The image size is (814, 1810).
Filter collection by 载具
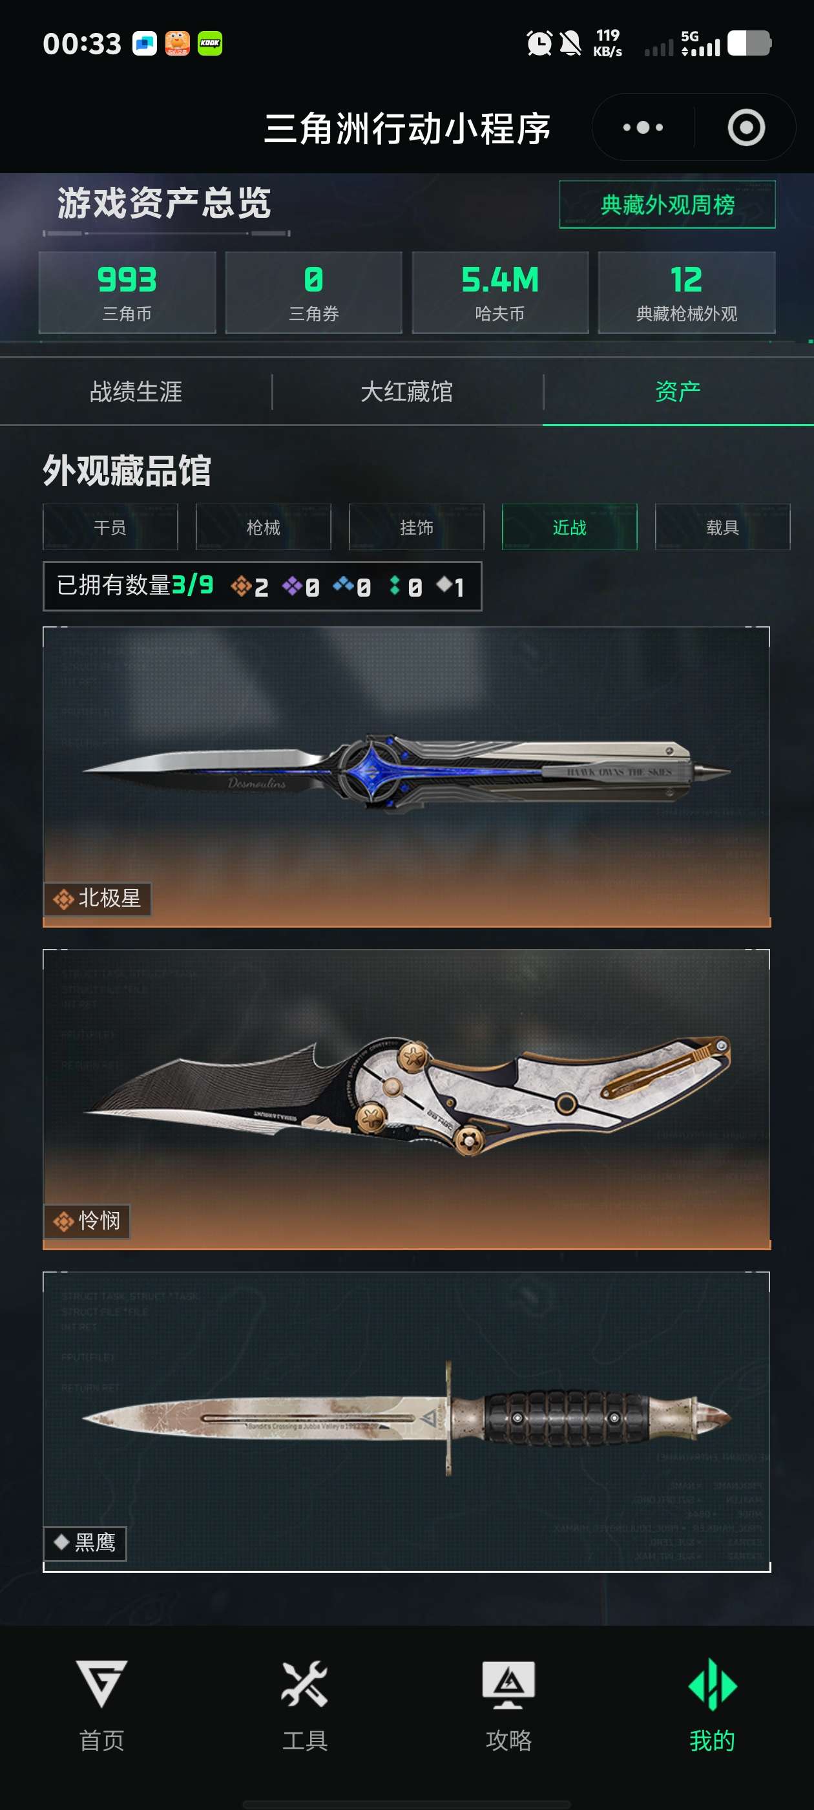(723, 527)
